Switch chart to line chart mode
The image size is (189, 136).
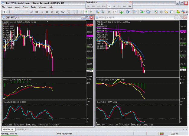(91, 12)
